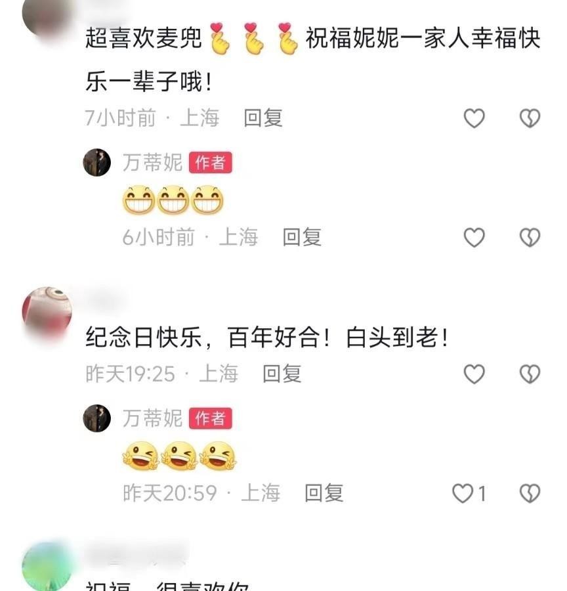This screenshot has width=567, height=591.
Task: Tap the 万蒂妮 username in the first reply
Action: pyautogui.click(x=153, y=162)
